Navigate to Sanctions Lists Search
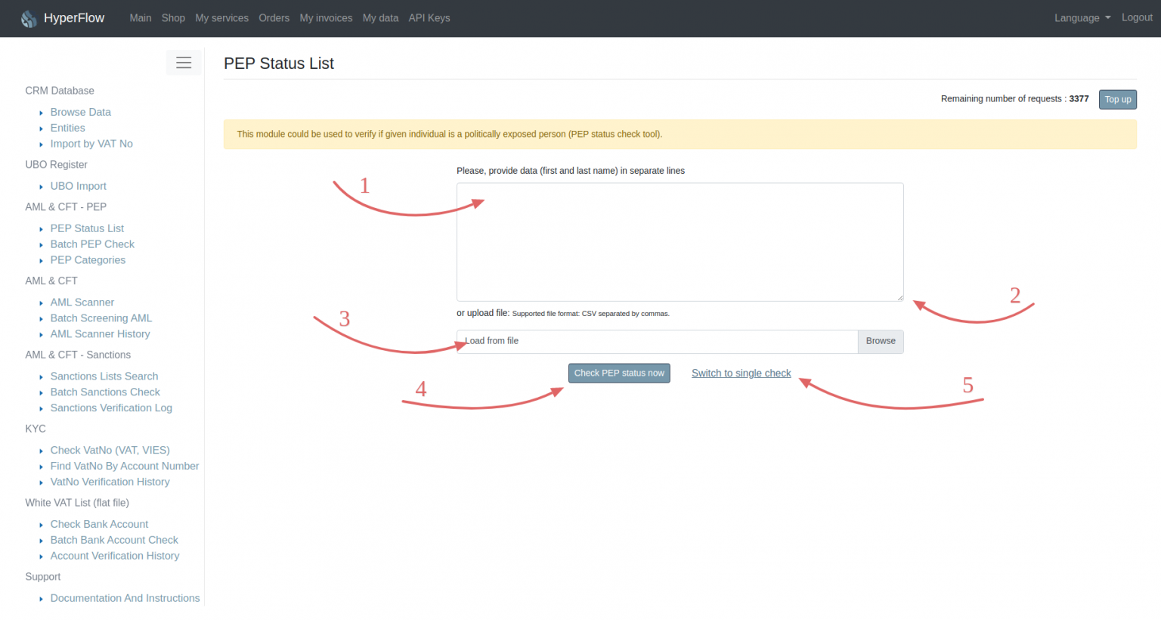Screen dimensions: 1161x620 104,376
